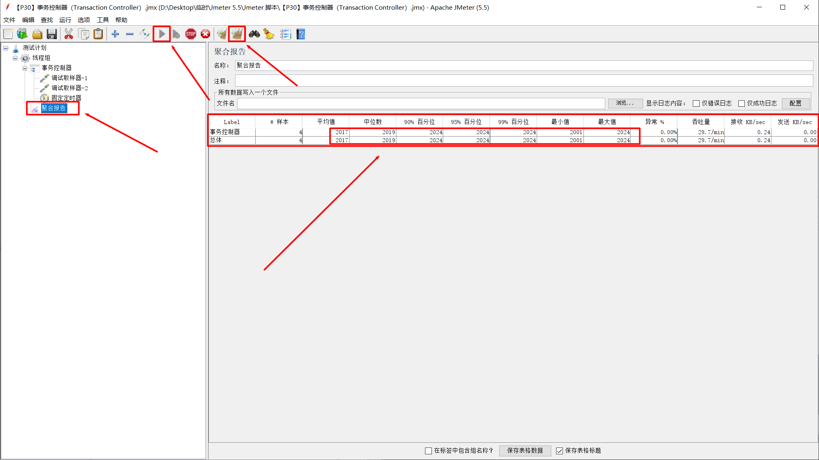
Task: Save the test plan with floppy icon
Action: pos(52,34)
